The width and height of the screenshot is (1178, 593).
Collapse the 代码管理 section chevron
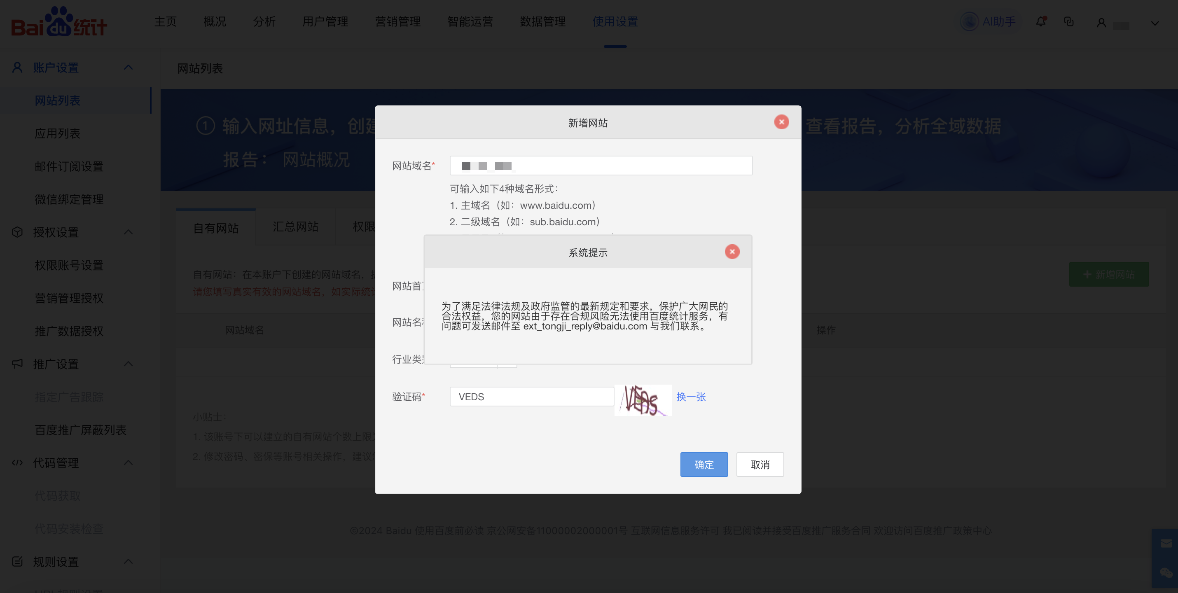(x=129, y=462)
